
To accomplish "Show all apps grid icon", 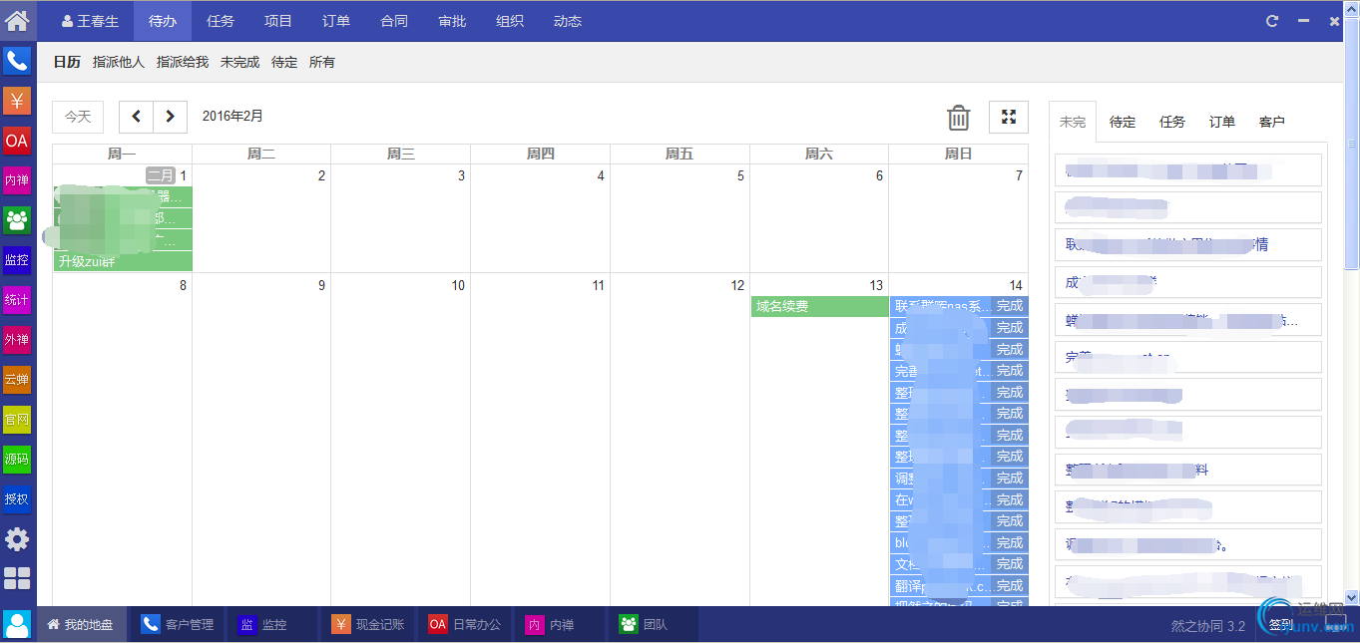I will [17, 579].
